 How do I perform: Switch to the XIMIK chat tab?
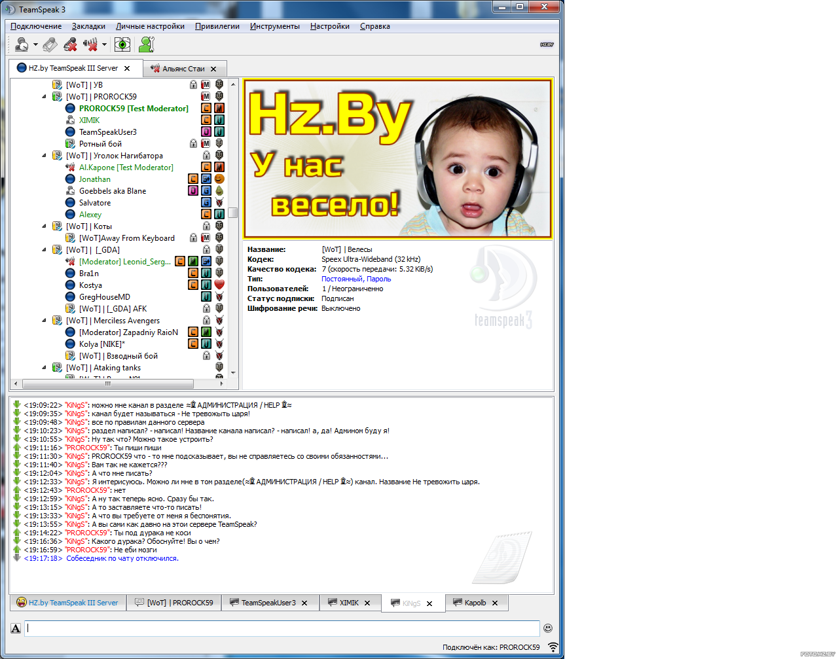[x=350, y=603]
